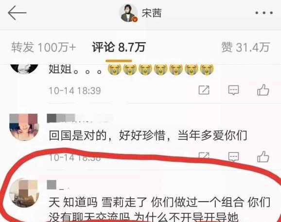The width and height of the screenshot is (281, 222).
Task: Reply to the 回国是对的 comment
Action: 233,157
